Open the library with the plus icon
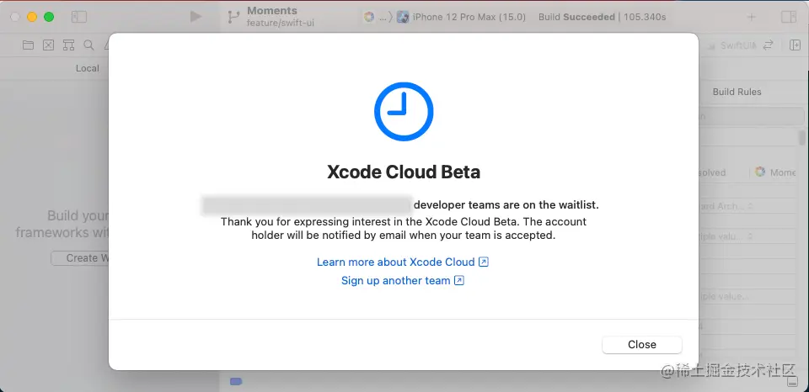 [x=751, y=17]
